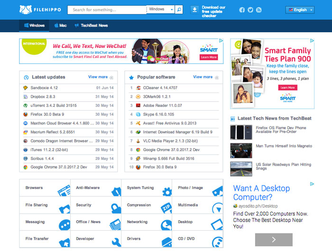Viewport: 332px width, 252px height.
Task: Click the CCleaner icon in Popular software
Action: 138,88
